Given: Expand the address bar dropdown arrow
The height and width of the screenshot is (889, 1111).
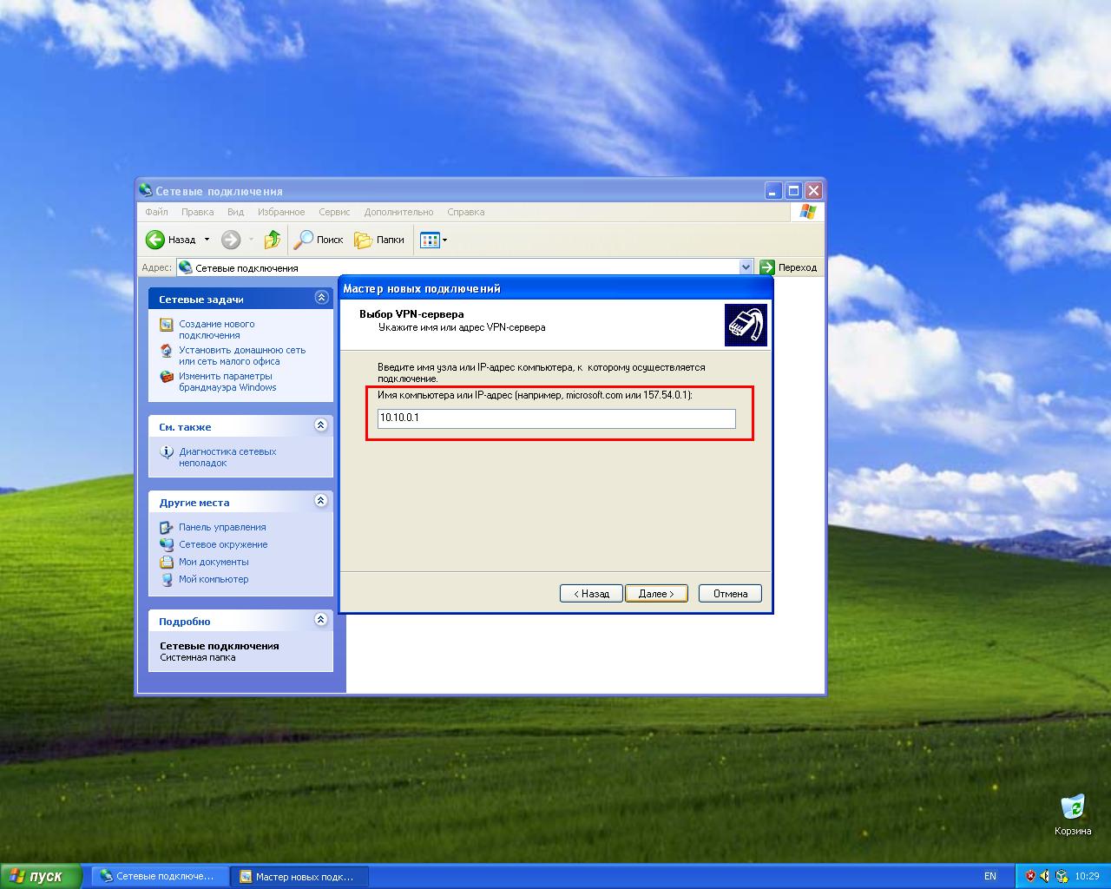Looking at the screenshot, I should point(746,267).
